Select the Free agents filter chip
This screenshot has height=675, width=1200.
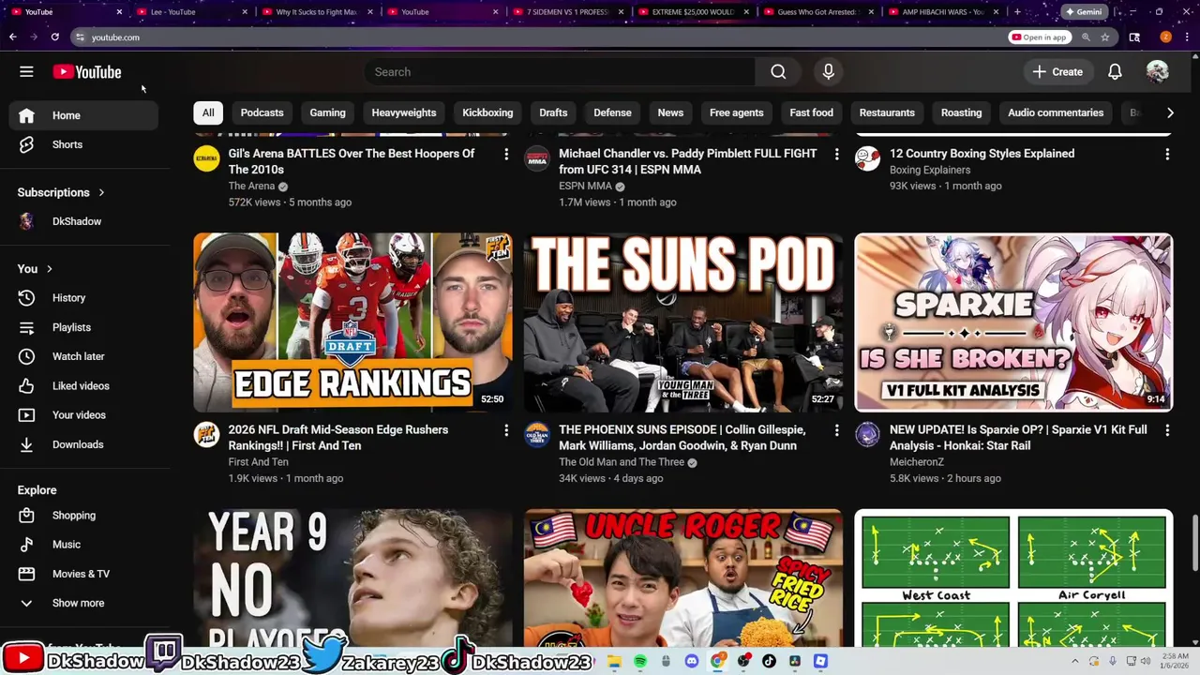click(737, 112)
